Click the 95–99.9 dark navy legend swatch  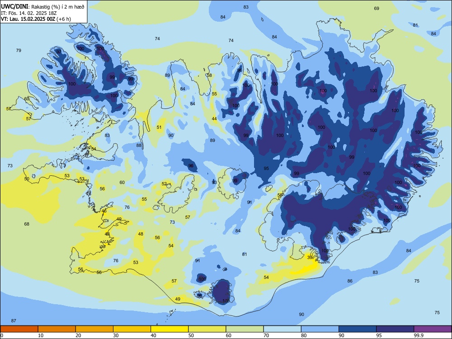click(395, 329)
